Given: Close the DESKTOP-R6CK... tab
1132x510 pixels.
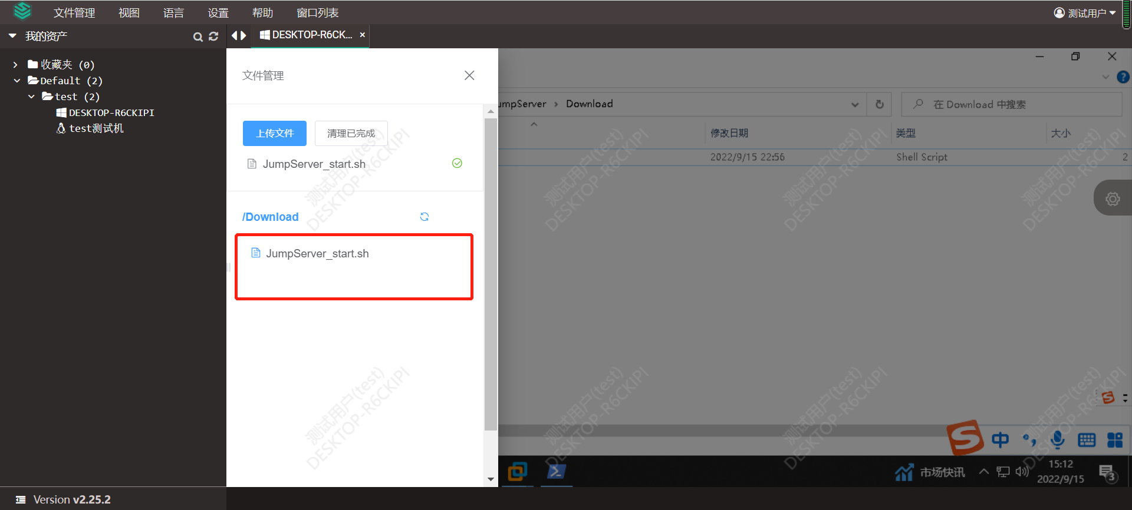Looking at the screenshot, I should [363, 35].
